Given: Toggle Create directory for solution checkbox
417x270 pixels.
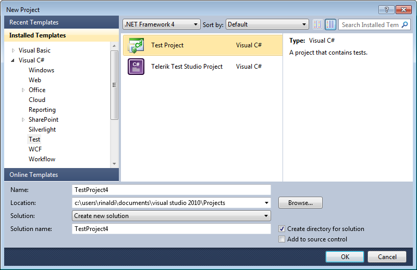Looking at the screenshot, I should pyautogui.click(x=281, y=228).
